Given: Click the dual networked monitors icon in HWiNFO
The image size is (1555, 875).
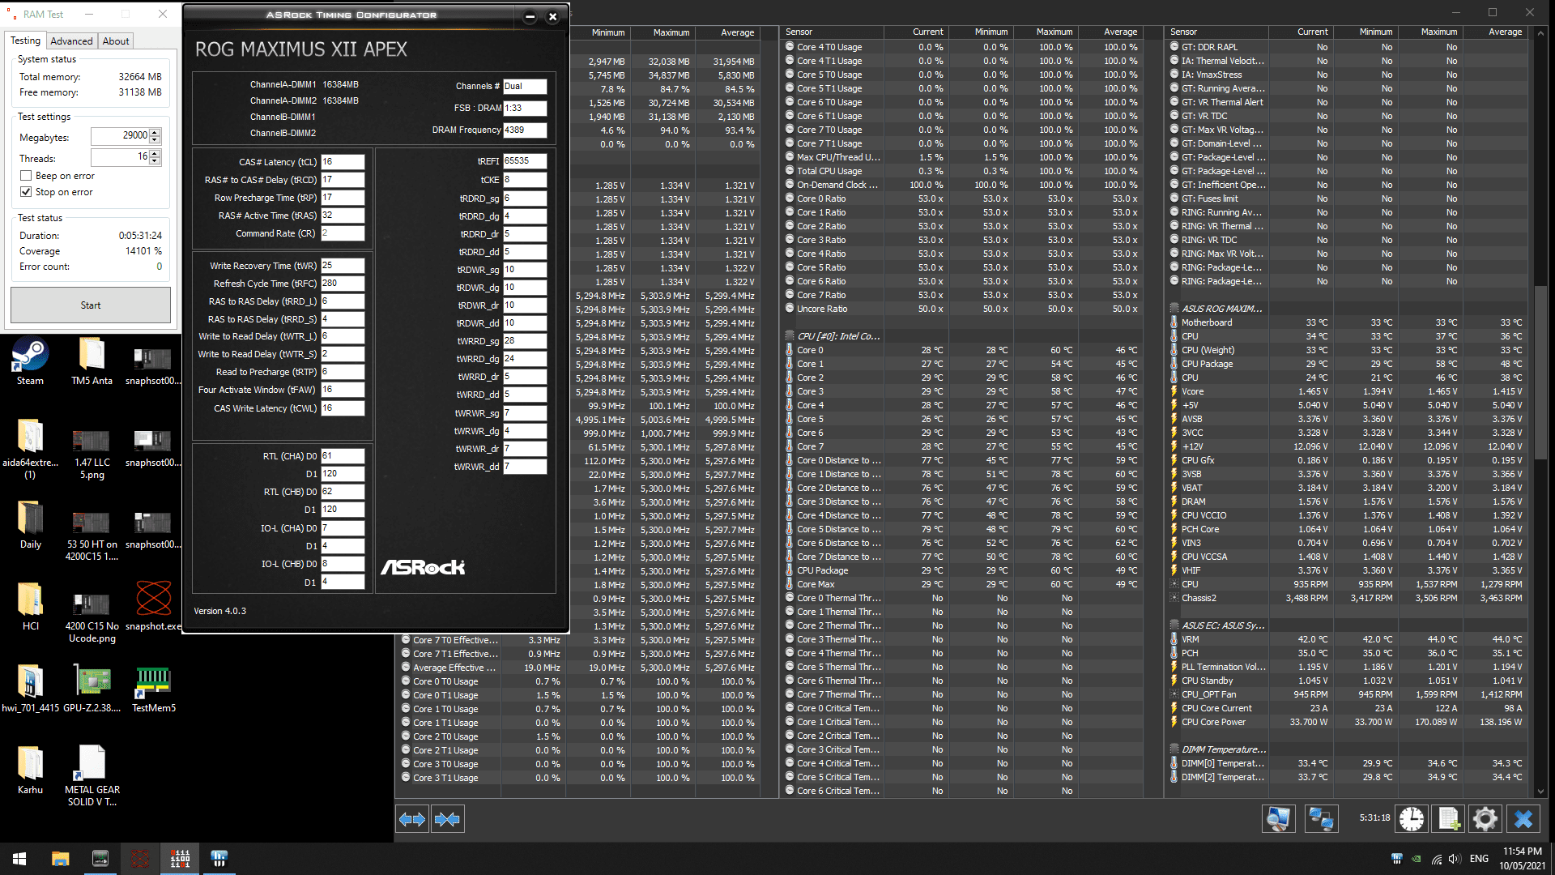Looking at the screenshot, I should 1322,819.
